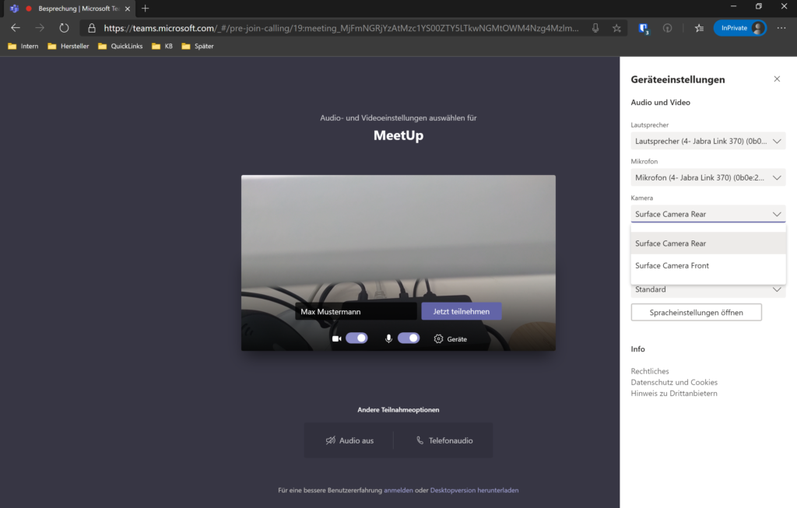
Task: Select the Besprechung Microsoft Teams tab
Action: pyautogui.click(x=71, y=9)
